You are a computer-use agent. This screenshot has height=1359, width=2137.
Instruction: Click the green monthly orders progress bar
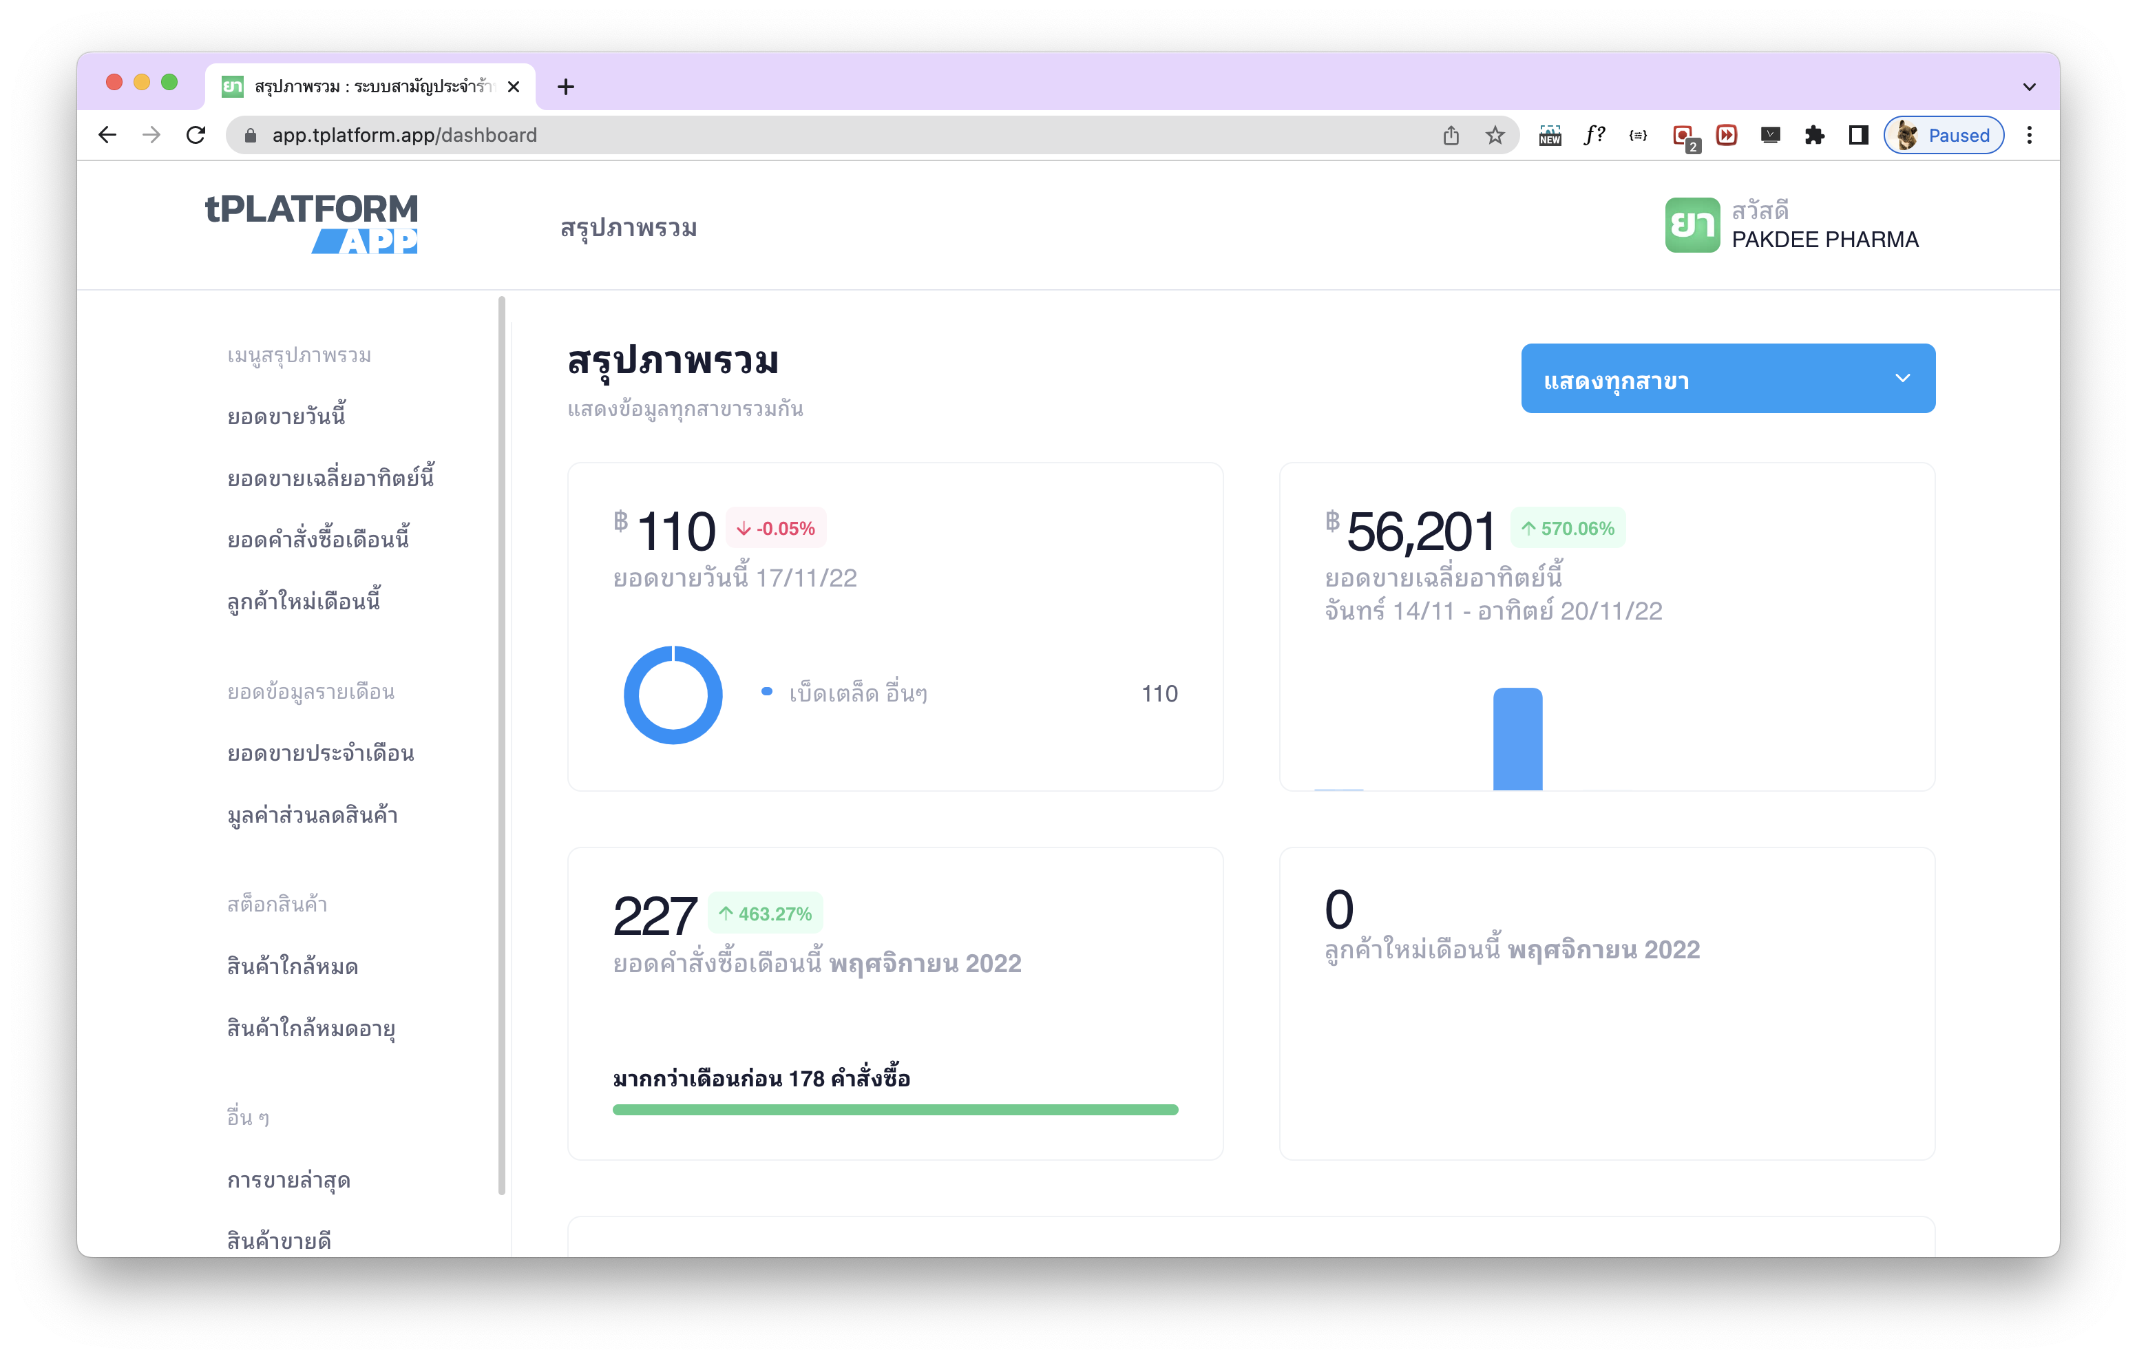(894, 1110)
